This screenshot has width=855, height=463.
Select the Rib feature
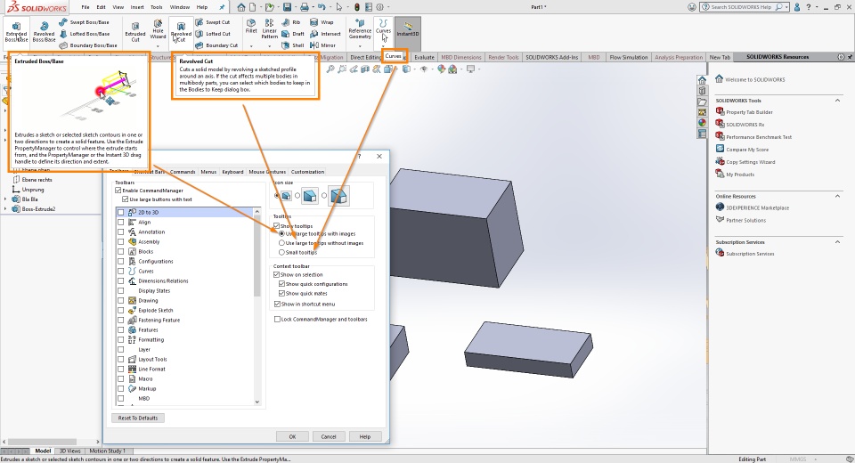291,22
